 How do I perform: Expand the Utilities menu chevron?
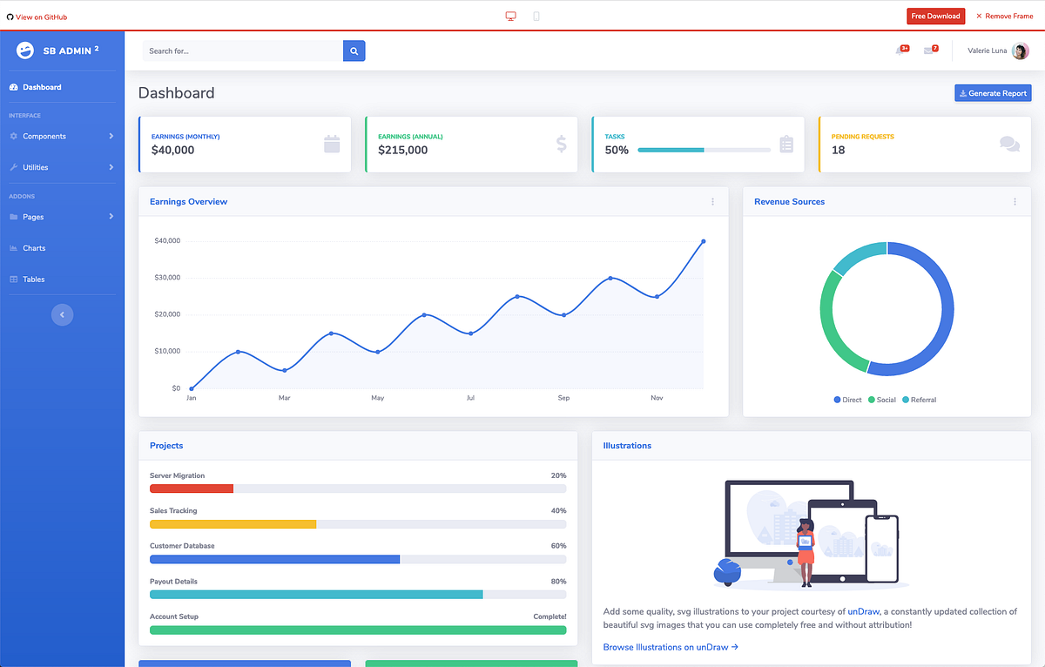pos(111,167)
